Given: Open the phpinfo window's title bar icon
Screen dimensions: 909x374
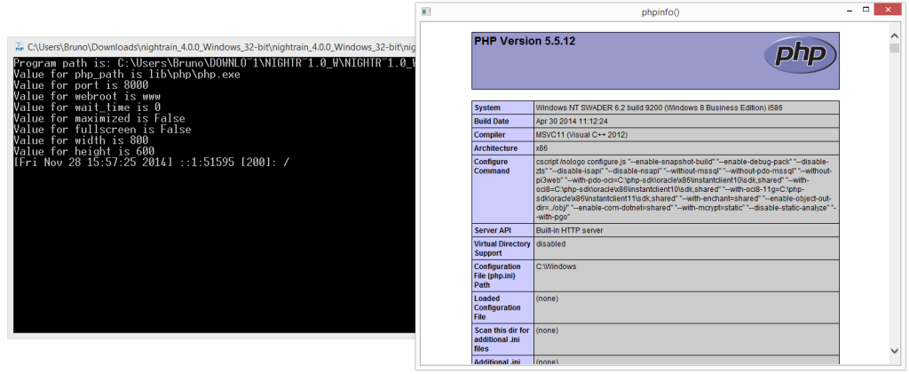Looking at the screenshot, I should [426, 12].
